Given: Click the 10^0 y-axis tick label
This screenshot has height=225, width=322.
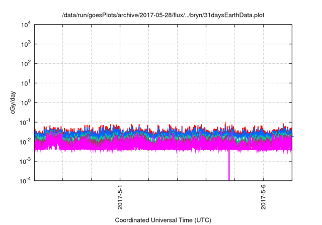Looking at the screenshot, I should pyautogui.click(x=26, y=102).
